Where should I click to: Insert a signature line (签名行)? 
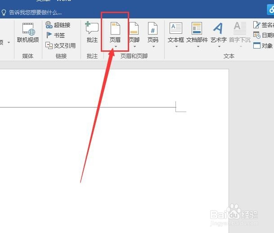263,25
